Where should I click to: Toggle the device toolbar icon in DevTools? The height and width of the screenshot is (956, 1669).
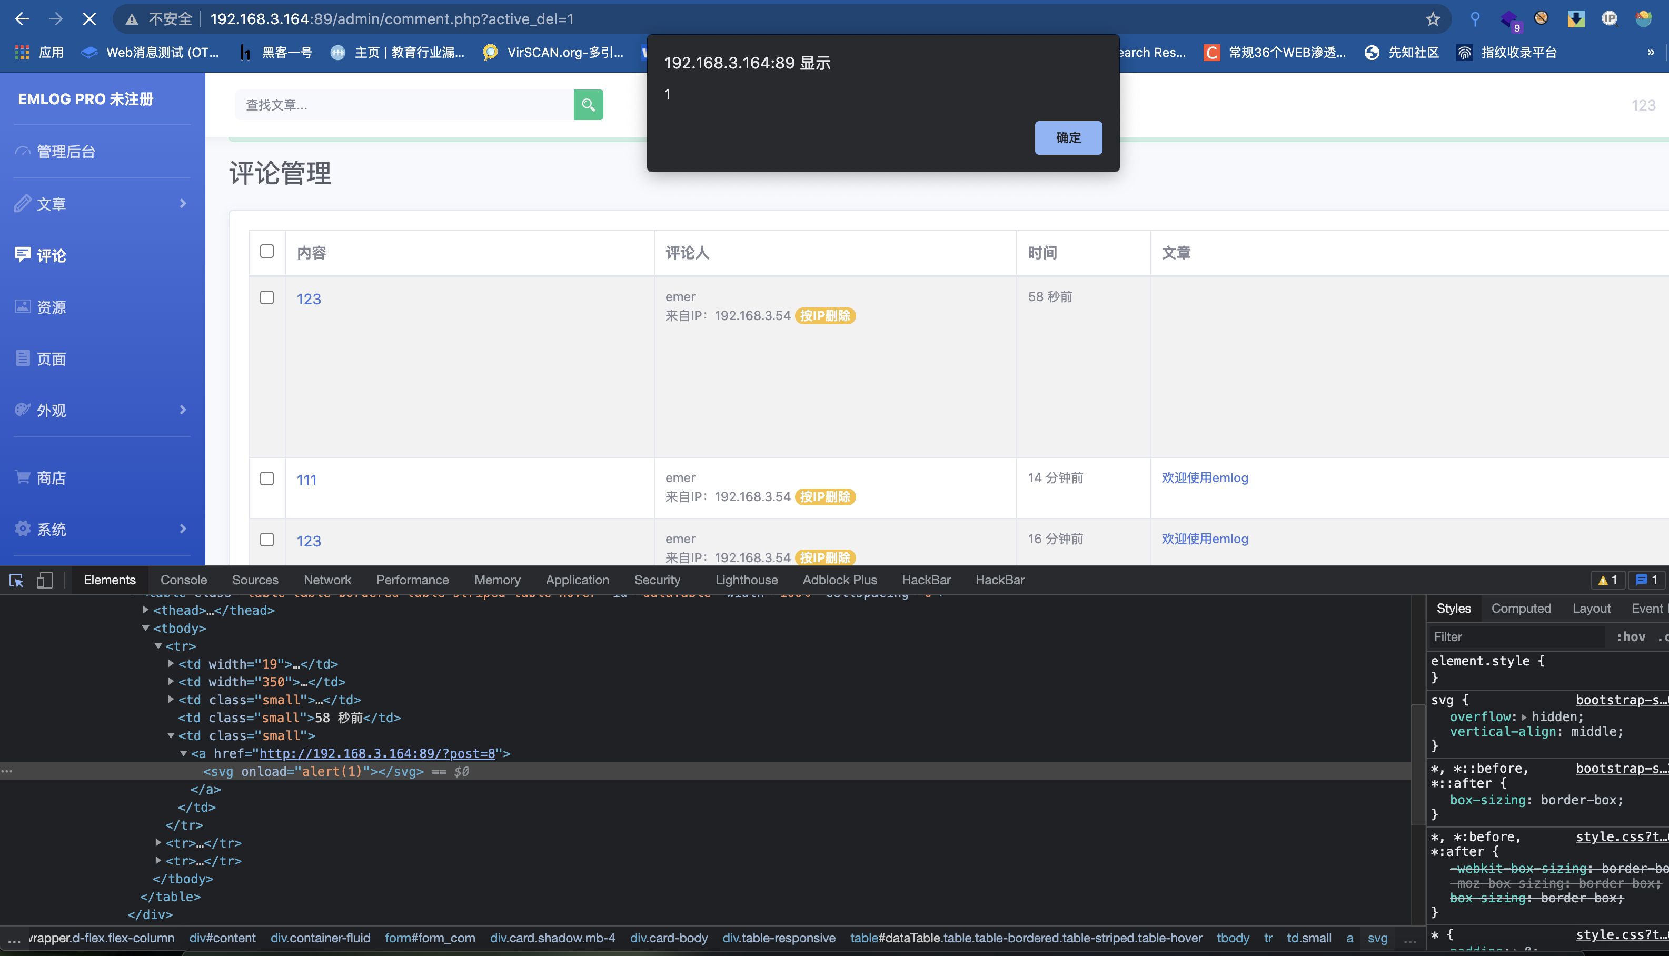[x=44, y=580]
